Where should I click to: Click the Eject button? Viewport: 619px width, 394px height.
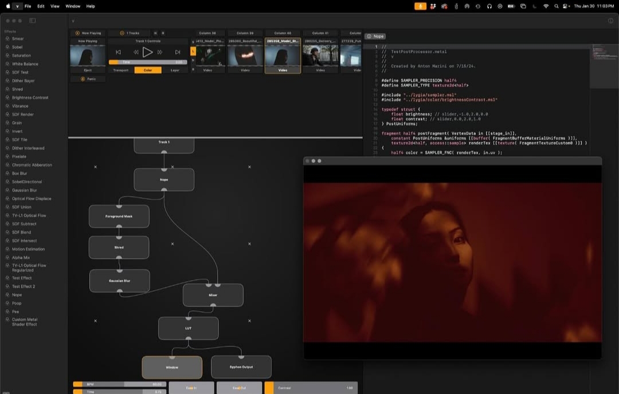pos(88,70)
